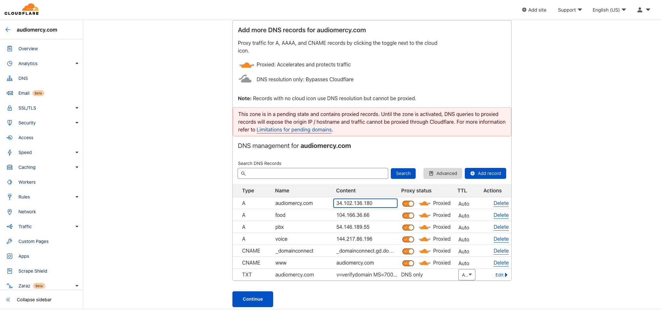Click the orange cloud on the food row
The image size is (661, 310).
point(424,215)
